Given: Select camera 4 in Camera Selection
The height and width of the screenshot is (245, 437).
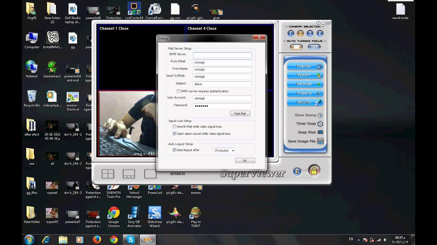Looking at the screenshot, I should (x=320, y=34).
